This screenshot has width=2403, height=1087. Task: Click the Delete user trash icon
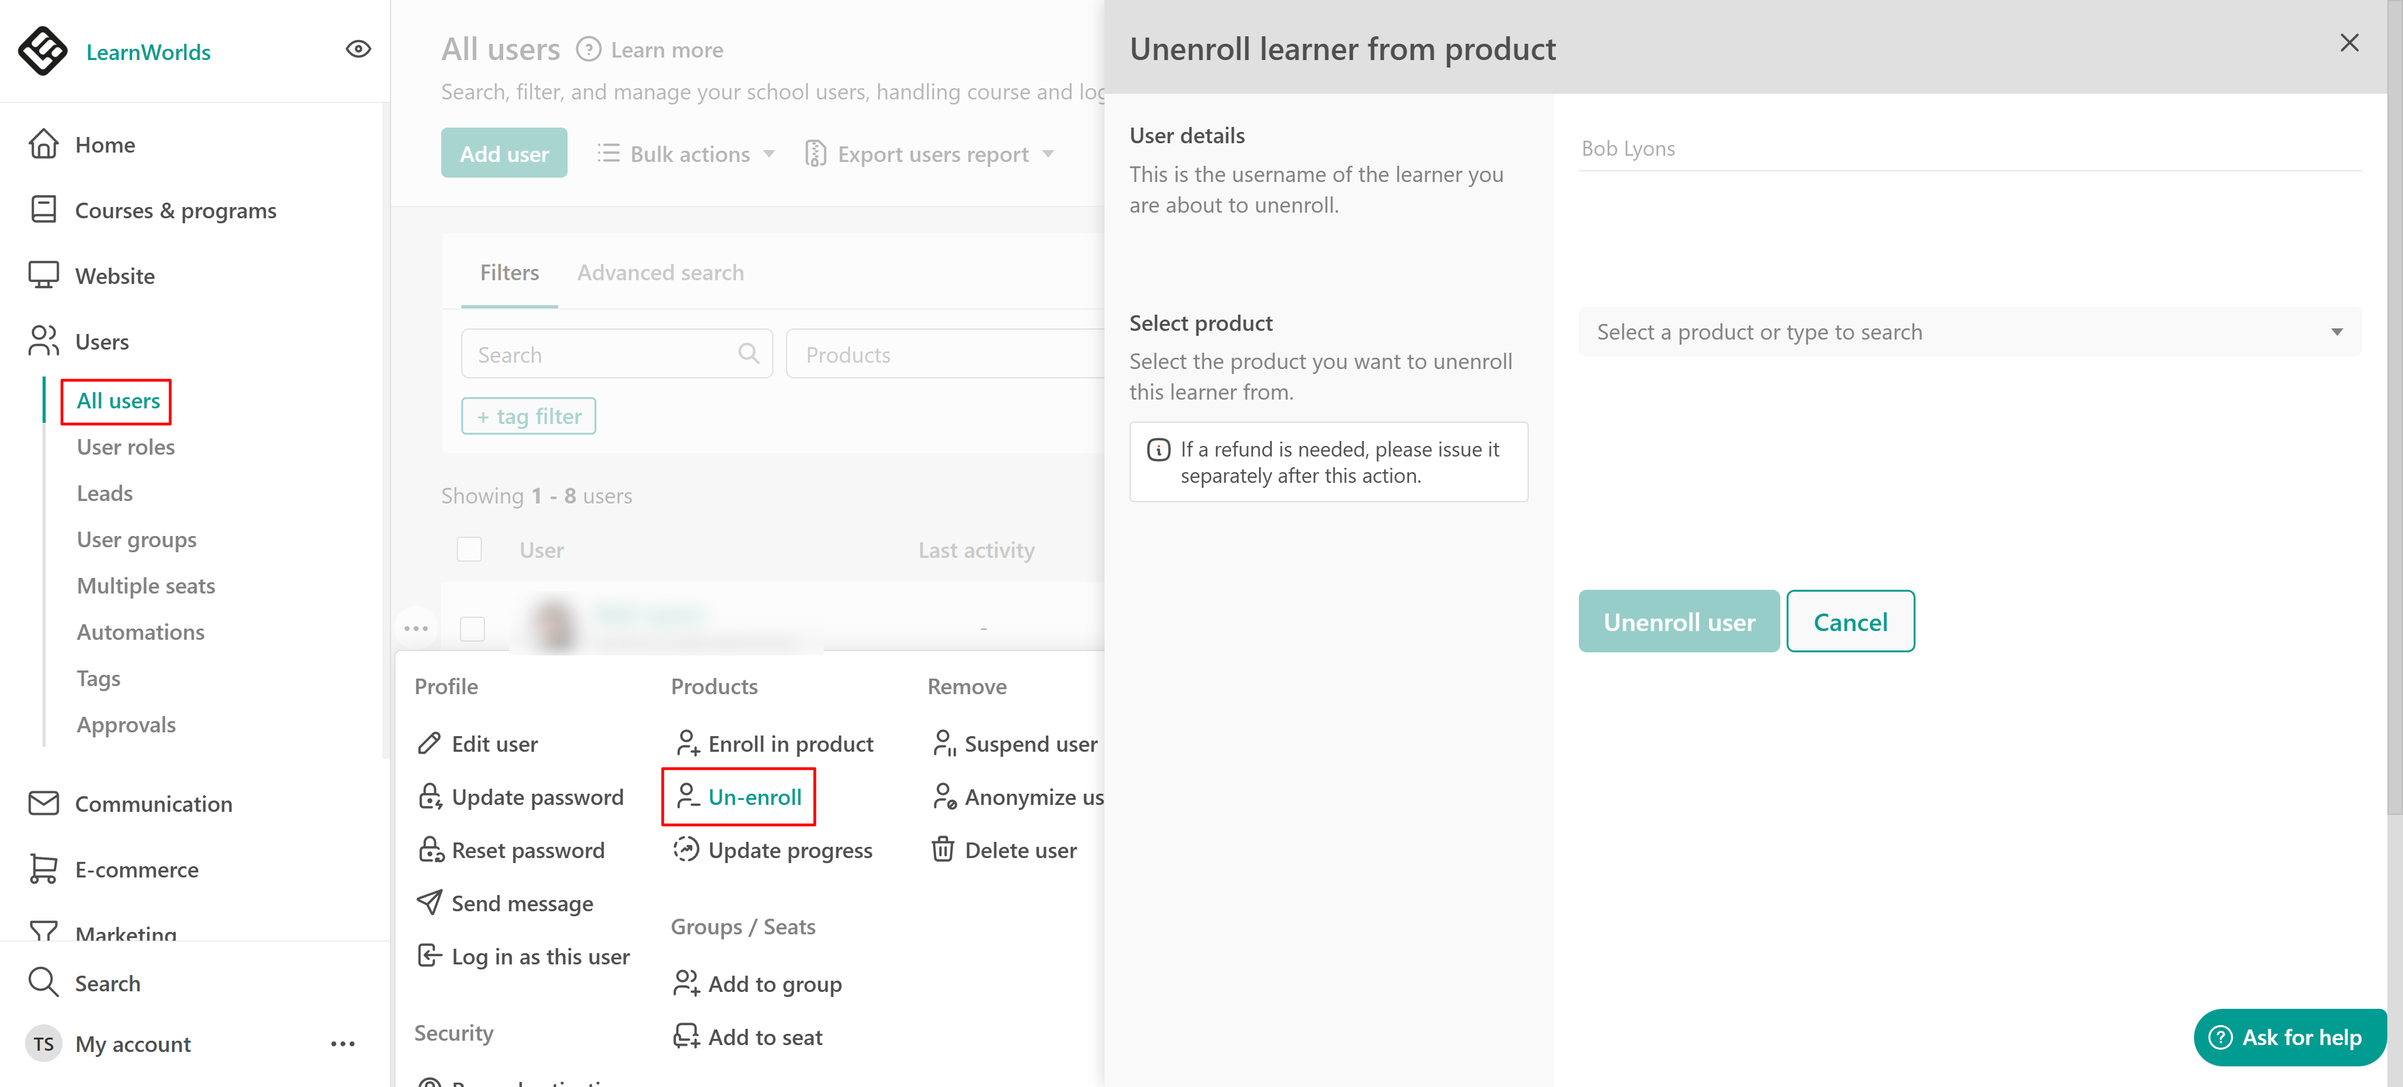point(942,850)
